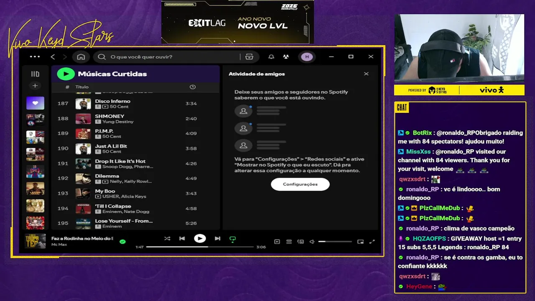Open the Liked Songs heart playlist
The height and width of the screenshot is (301, 535).
[x=35, y=103]
